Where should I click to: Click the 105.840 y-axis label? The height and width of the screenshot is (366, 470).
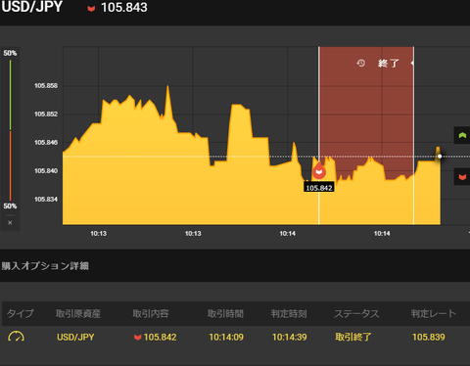pyautogui.click(x=46, y=171)
